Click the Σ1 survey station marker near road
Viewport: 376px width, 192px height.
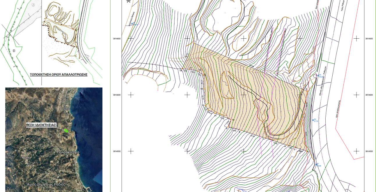(316, 165)
